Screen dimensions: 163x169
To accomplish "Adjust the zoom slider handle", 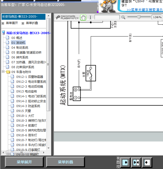I will [139, 17].
